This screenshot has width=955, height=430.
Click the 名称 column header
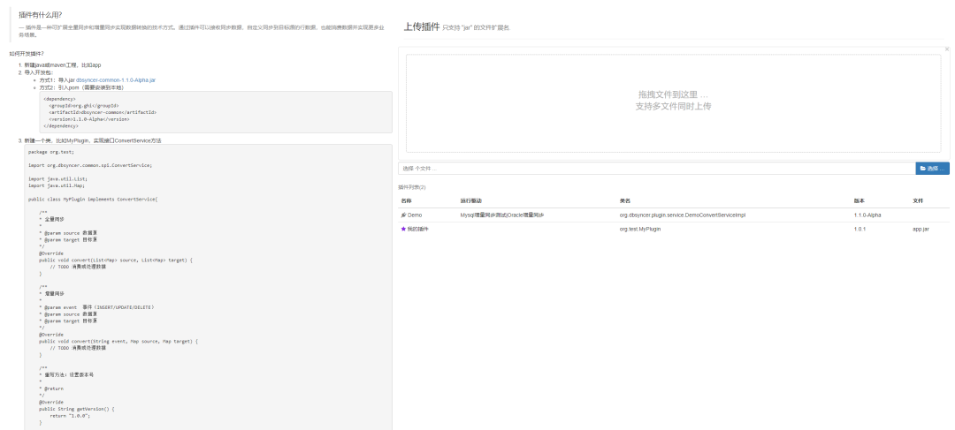tap(406, 201)
